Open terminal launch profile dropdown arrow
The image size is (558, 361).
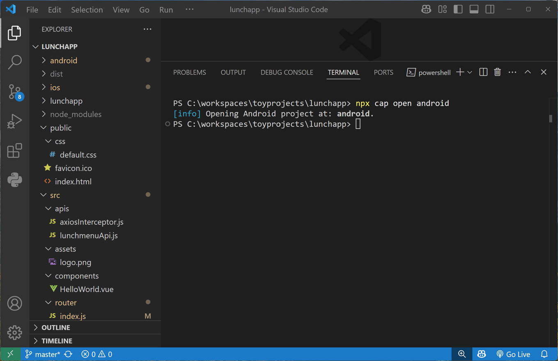(470, 72)
